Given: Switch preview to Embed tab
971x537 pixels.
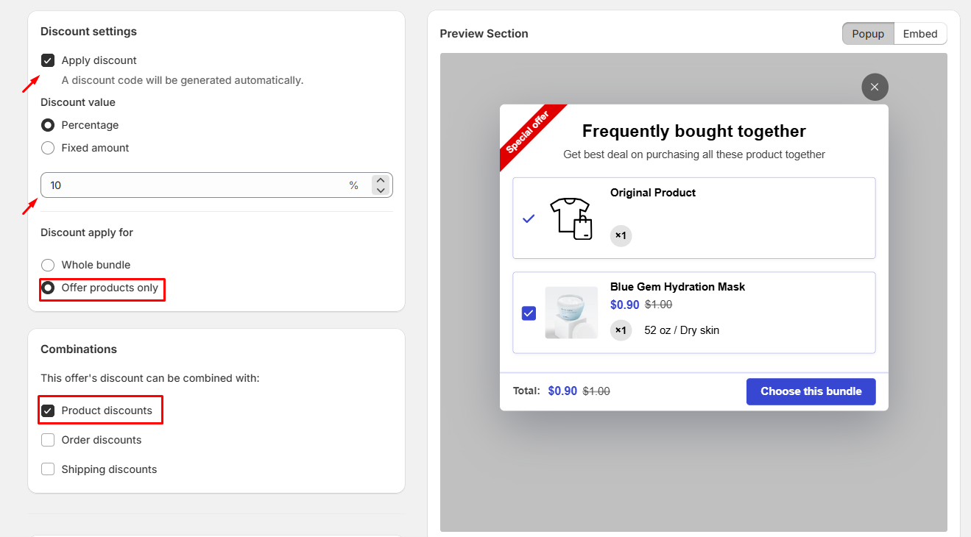Looking at the screenshot, I should coord(920,34).
